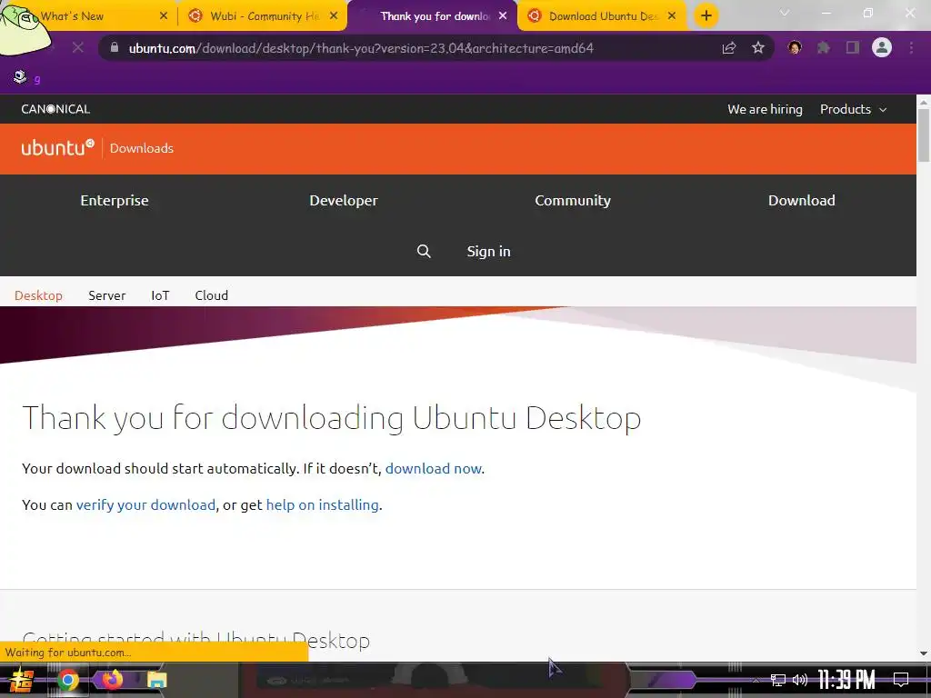Viewport: 931px width, 698px height.
Task: Click We are hiring link
Action: (765, 109)
